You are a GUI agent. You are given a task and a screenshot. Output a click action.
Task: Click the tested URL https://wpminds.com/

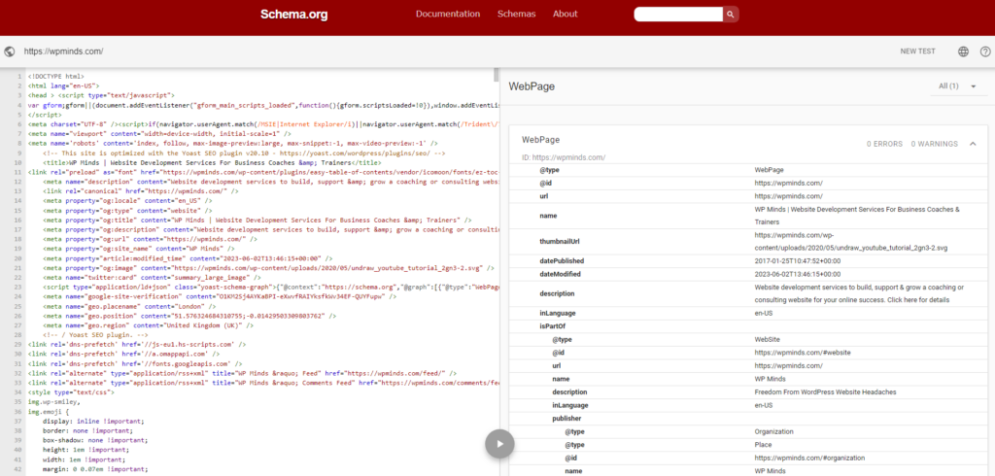point(63,51)
